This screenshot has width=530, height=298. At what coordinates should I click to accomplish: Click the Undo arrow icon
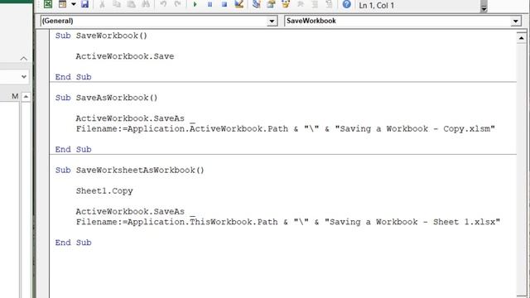(163, 4)
